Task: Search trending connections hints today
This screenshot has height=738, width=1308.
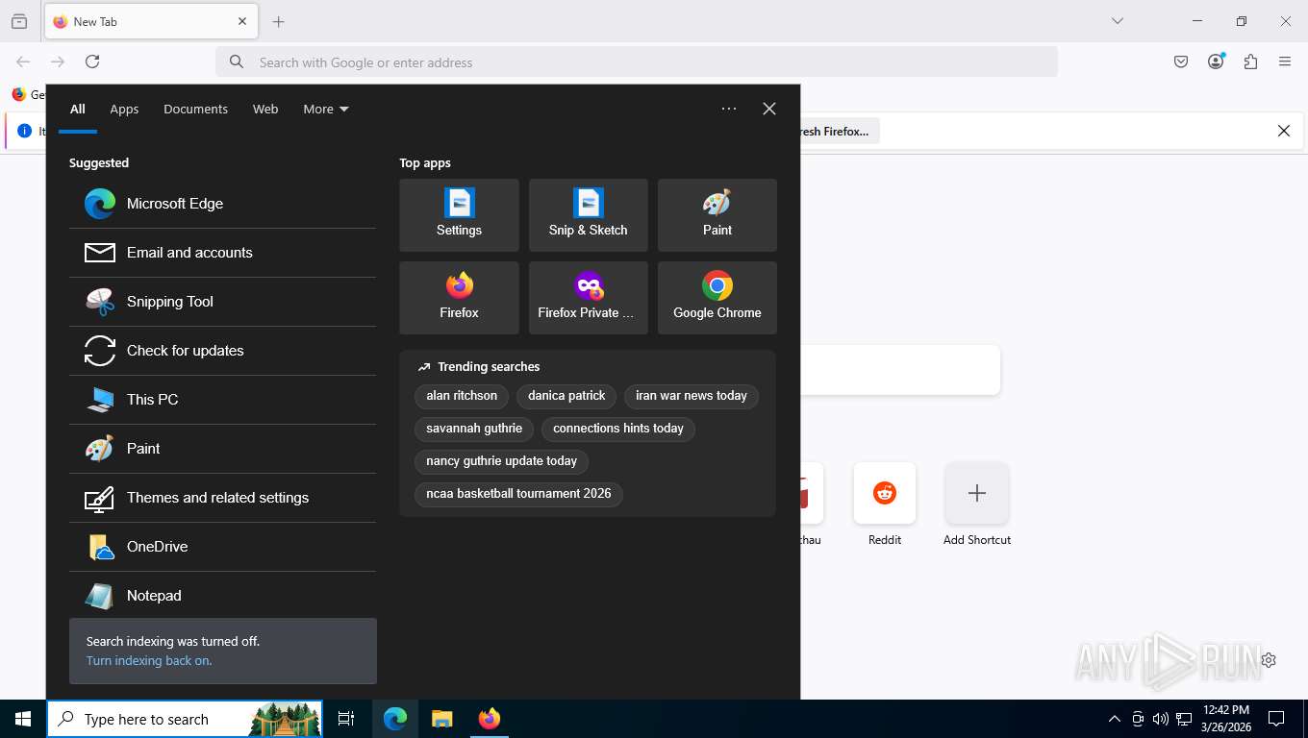Action: coord(618,429)
